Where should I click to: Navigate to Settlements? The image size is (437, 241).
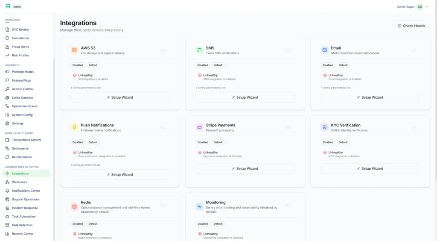tap(27, 149)
